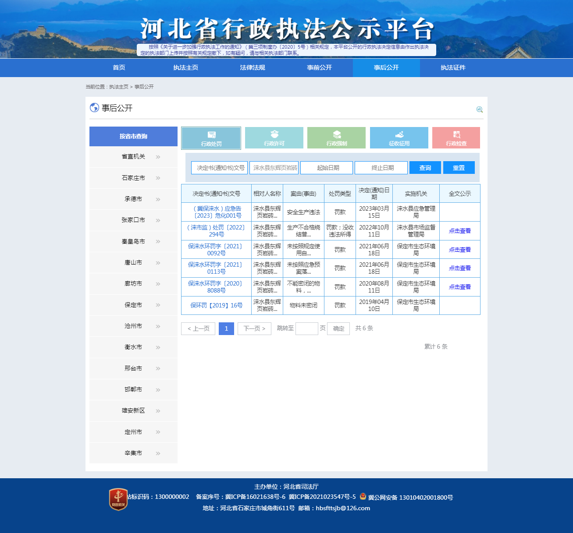Click the globe icon beside 事后公开 title
The image size is (573, 533).
pyautogui.click(x=94, y=108)
